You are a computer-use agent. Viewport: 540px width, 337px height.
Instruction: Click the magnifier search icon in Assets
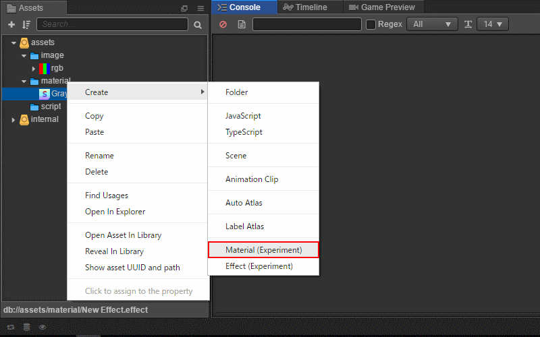click(198, 25)
